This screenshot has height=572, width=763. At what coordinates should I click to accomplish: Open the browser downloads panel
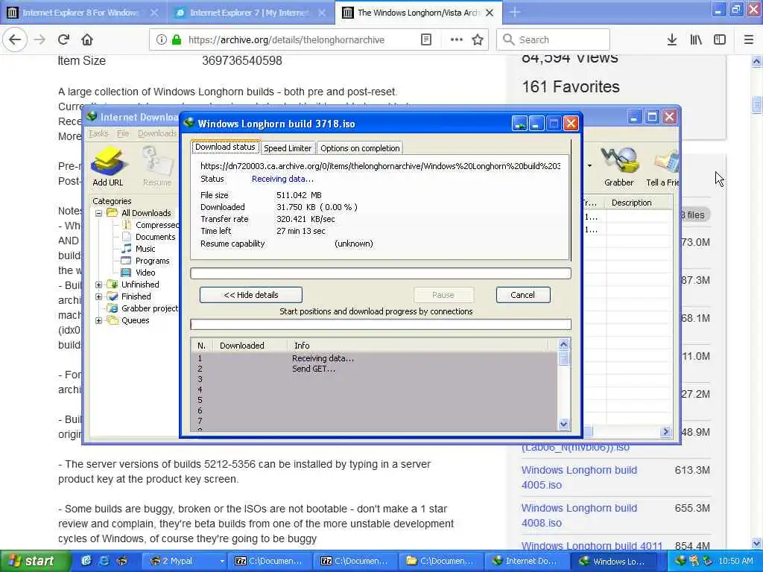672,39
